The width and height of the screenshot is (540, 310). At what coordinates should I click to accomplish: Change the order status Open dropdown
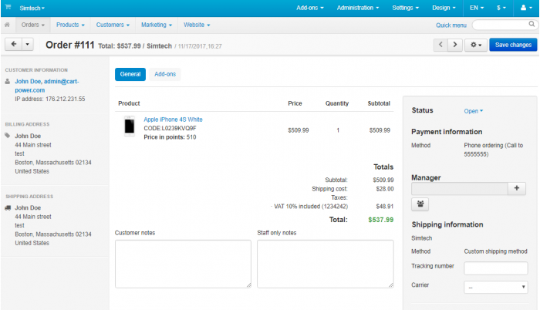[x=473, y=111]
